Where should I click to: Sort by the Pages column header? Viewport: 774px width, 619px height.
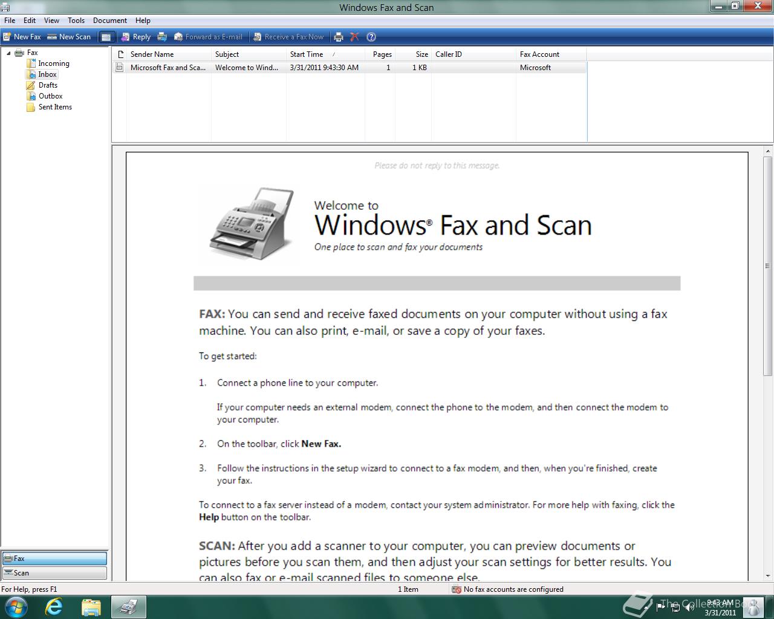click(x=380, y=54)
